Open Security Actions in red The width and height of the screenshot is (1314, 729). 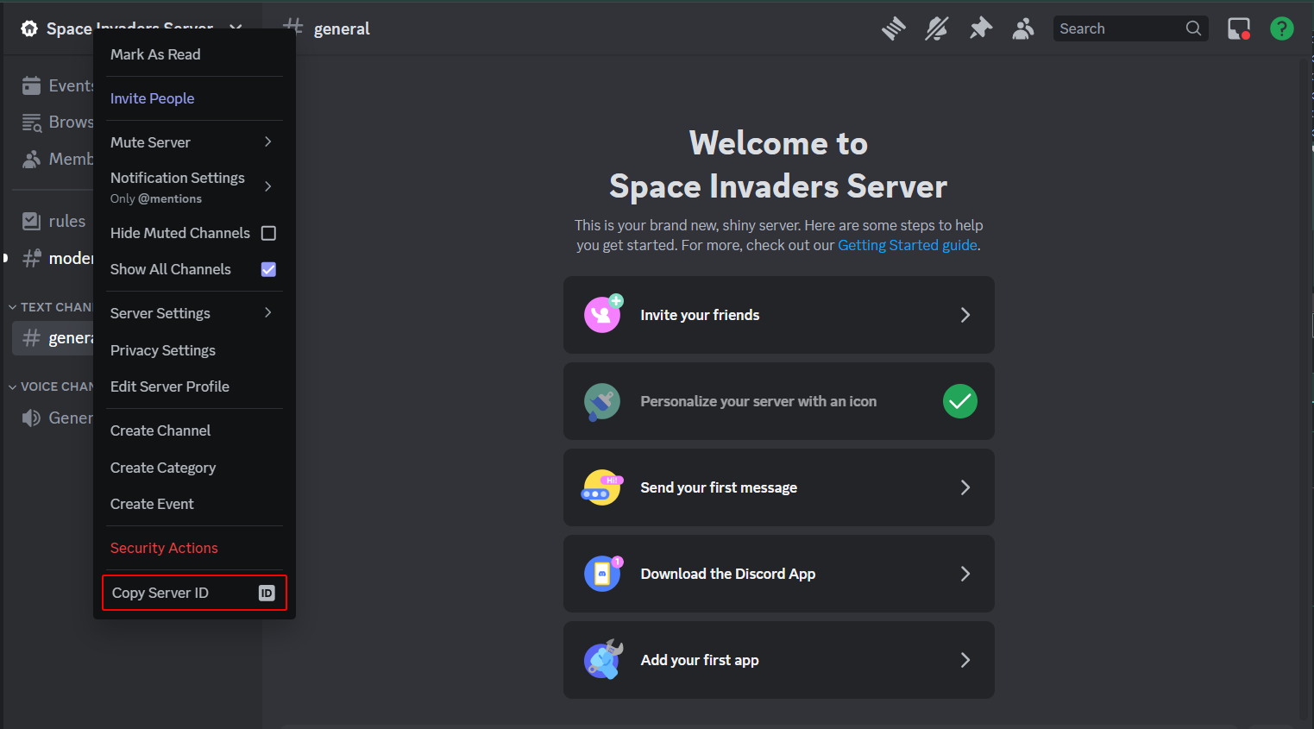pyautogui.click(x=194, y=548)
